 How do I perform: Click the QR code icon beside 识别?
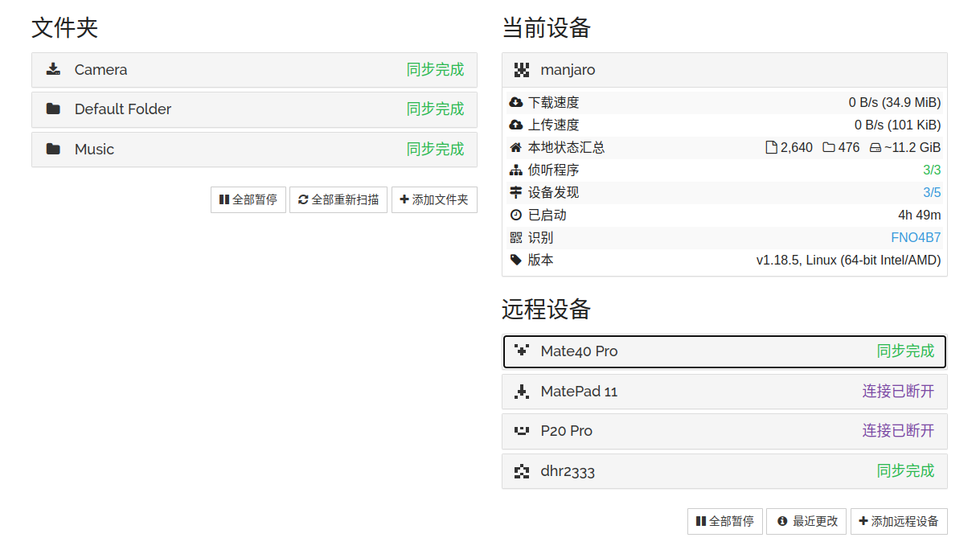(x=516, y=238)
